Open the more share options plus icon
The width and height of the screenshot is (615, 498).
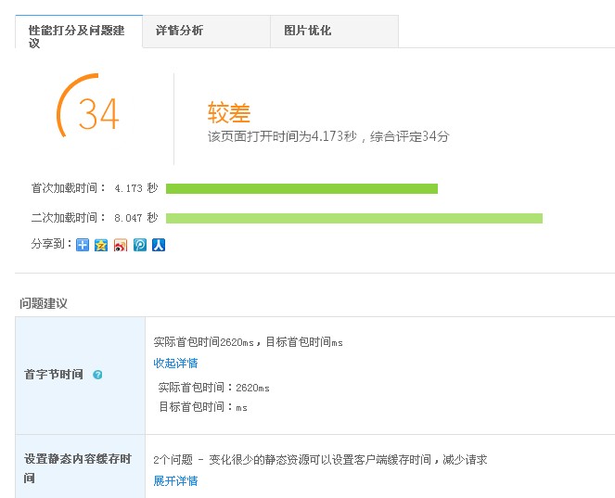[83, 245]
